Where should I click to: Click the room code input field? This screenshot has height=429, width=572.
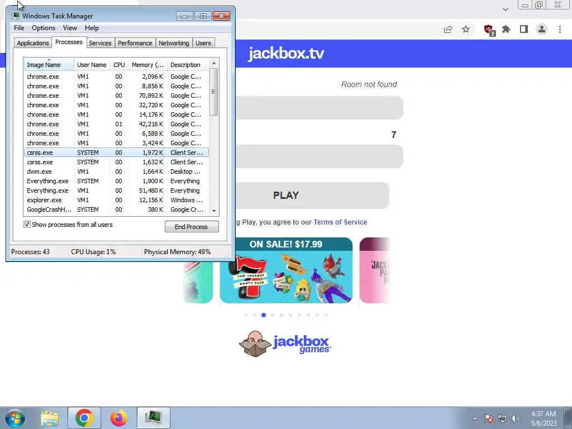[x=319, y=108]
